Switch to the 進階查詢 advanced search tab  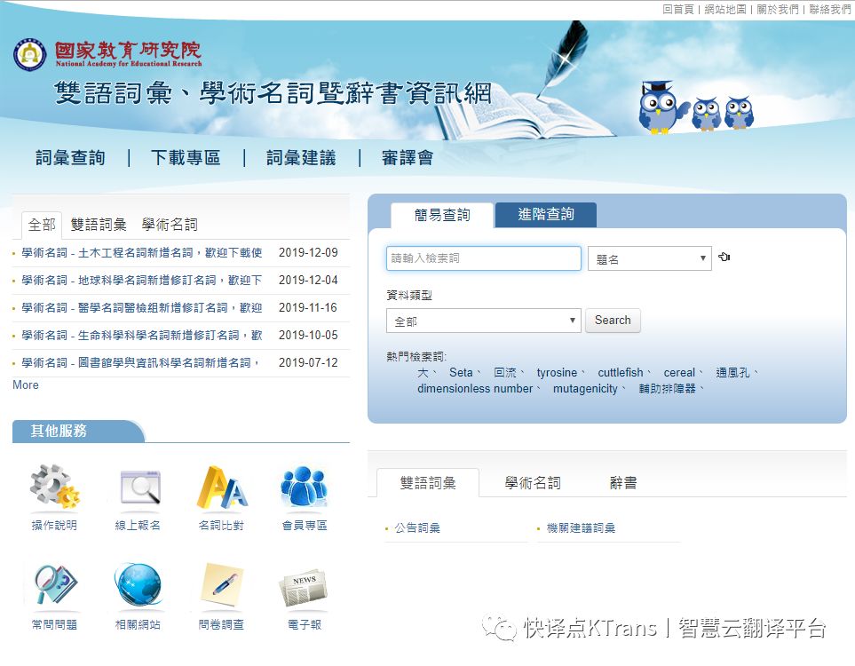[544, 215]
